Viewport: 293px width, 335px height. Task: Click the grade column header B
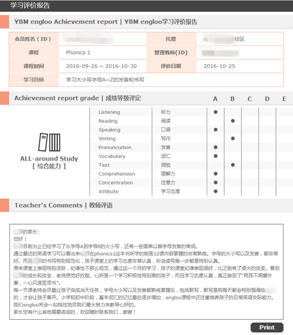[x=233, y=99]
